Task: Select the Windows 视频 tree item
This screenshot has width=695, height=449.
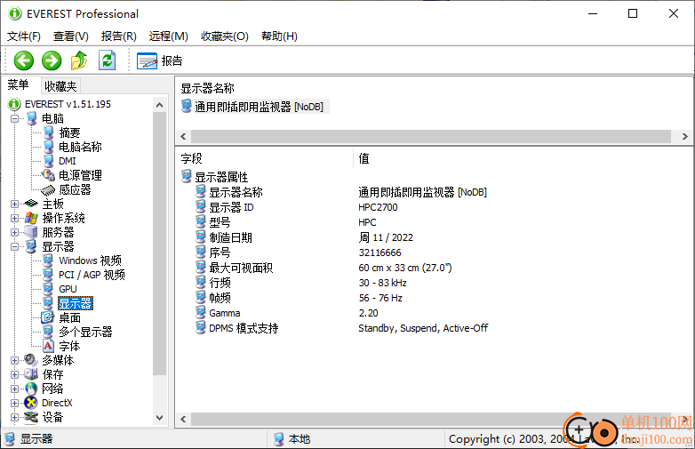Action: [90, 261]
